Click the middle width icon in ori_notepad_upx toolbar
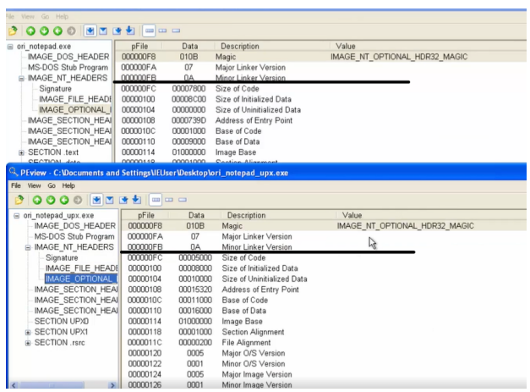 click(169, 200)
